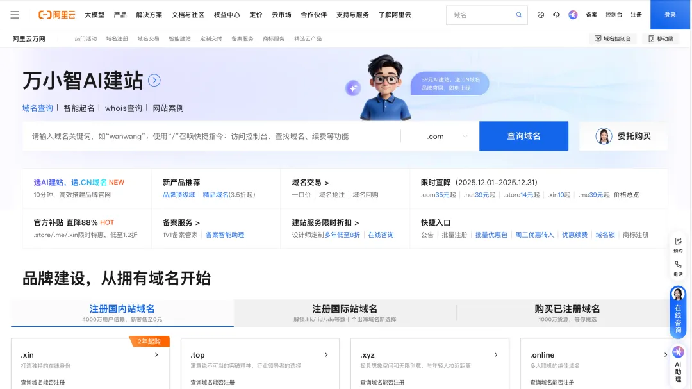Click the 域名控制台 button
Viewport: 692px width, 389px height.
click(x=613, y=38)
